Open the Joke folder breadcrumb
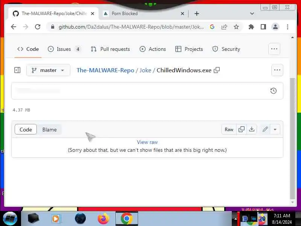This screenshot has height=226, width=301. [145, 70]
